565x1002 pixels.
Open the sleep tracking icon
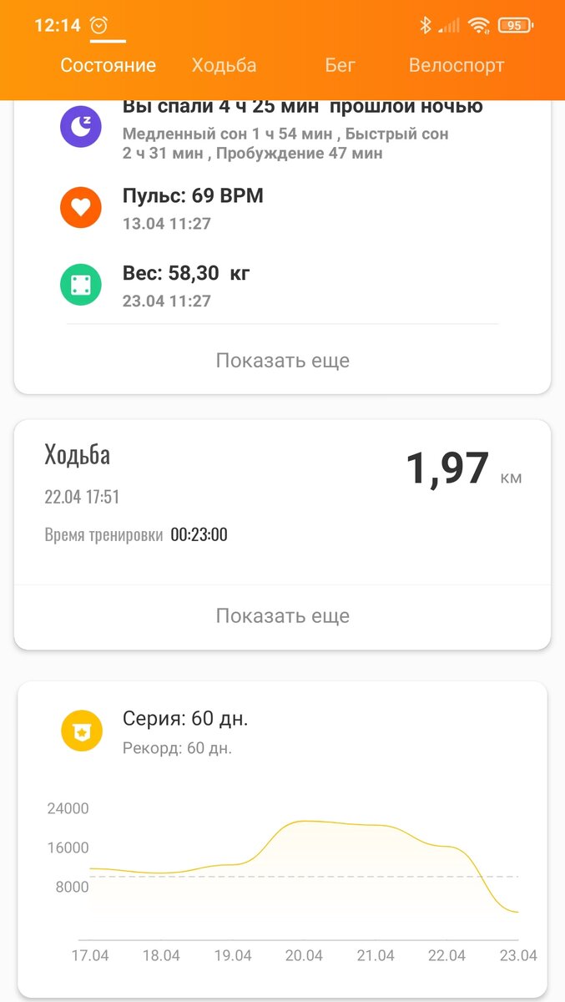click(81, 127)
